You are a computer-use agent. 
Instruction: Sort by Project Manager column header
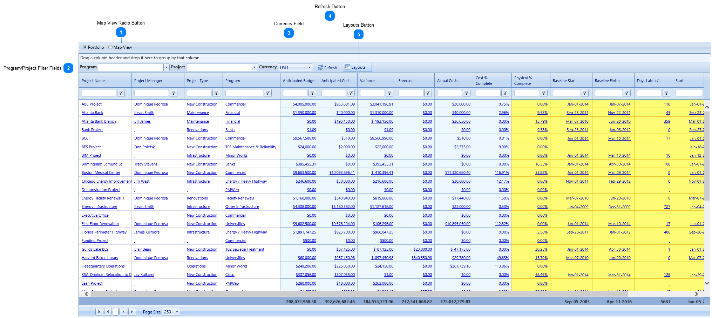coord(148,81)
